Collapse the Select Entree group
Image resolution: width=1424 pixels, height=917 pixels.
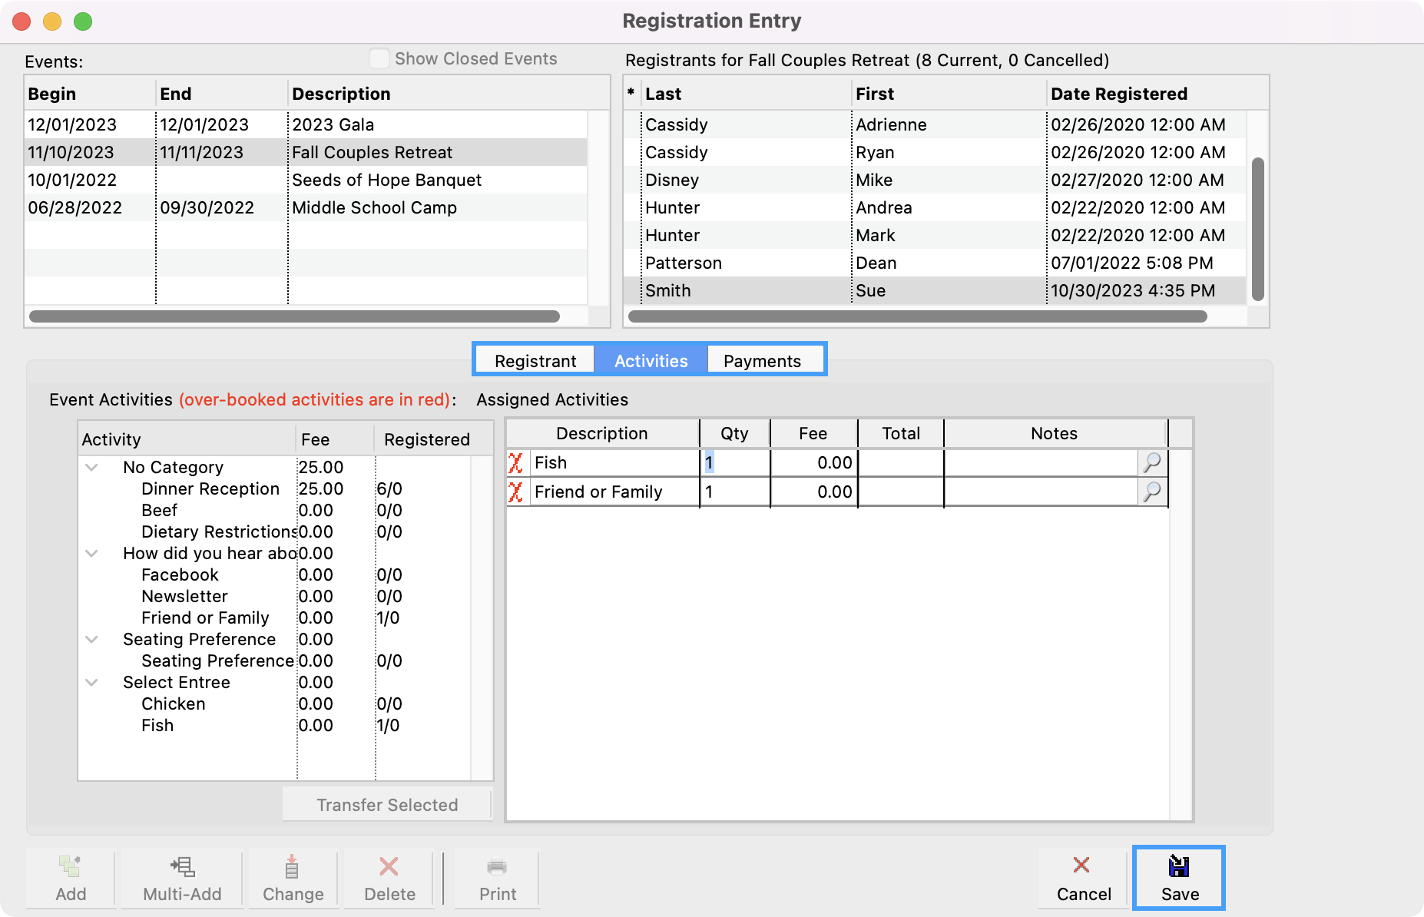point(92,683)
